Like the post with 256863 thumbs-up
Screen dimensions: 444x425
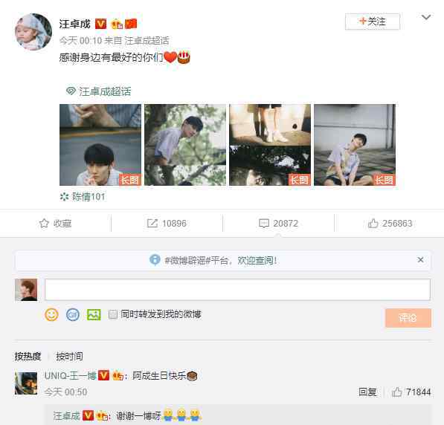tap(373, 223)
